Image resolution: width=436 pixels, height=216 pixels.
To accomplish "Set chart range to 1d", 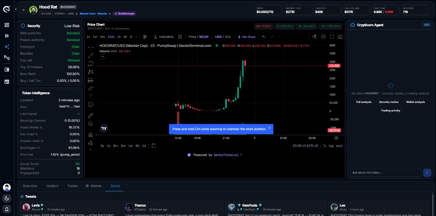I will pos(144,146).
